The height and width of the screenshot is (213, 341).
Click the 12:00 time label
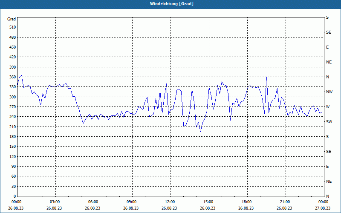tap(169, 202)
